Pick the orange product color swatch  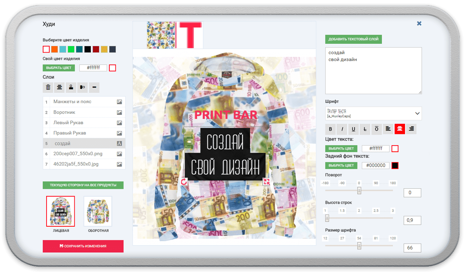[54, 49]
